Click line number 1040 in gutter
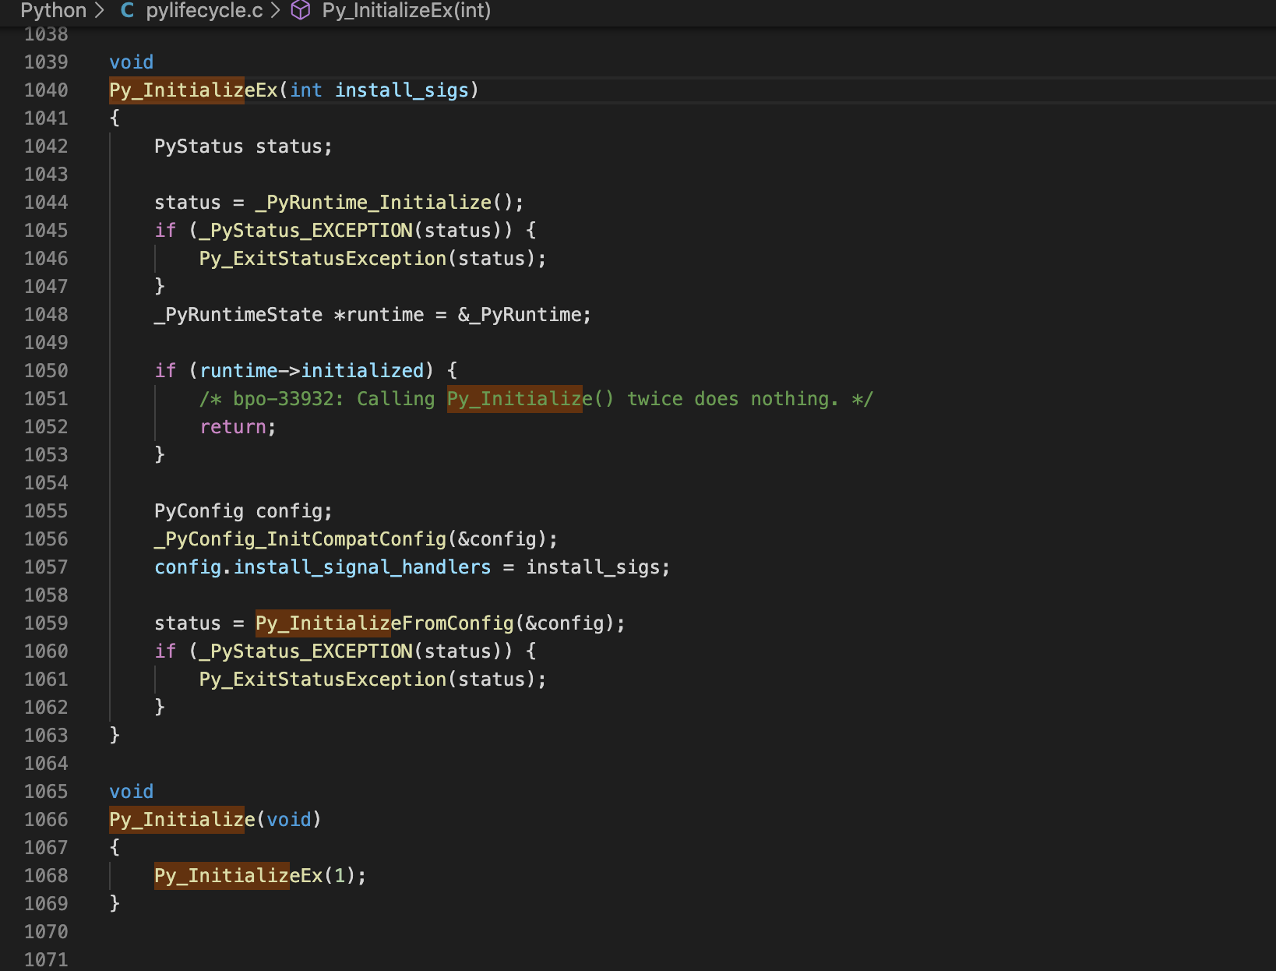1276x971 pixels. (46, 90)
